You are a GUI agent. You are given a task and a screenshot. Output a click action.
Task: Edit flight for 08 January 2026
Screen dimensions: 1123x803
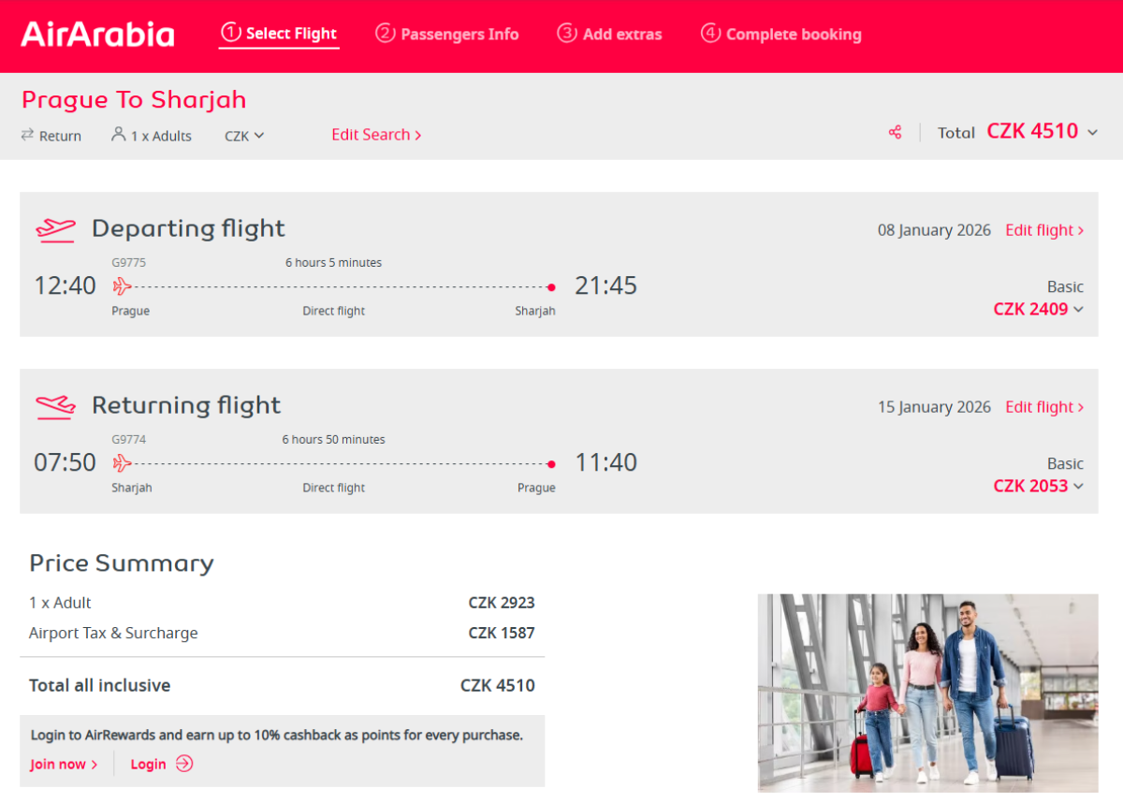tap(1044, 230)
